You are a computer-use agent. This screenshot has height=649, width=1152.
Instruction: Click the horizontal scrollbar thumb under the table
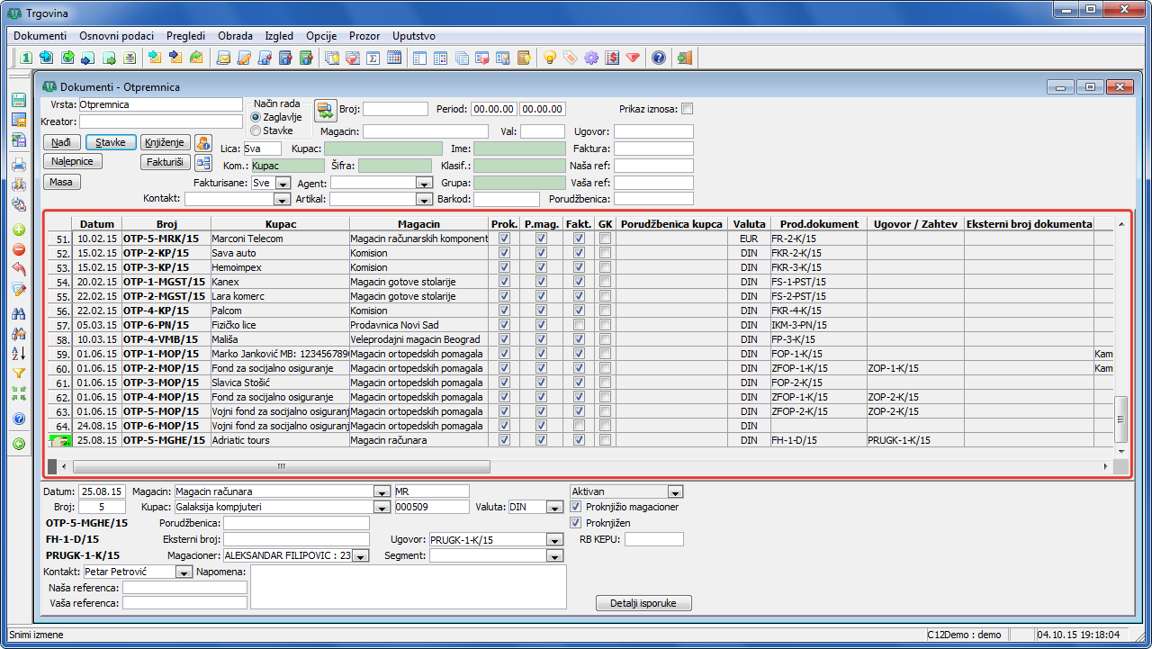click(281, 467)
